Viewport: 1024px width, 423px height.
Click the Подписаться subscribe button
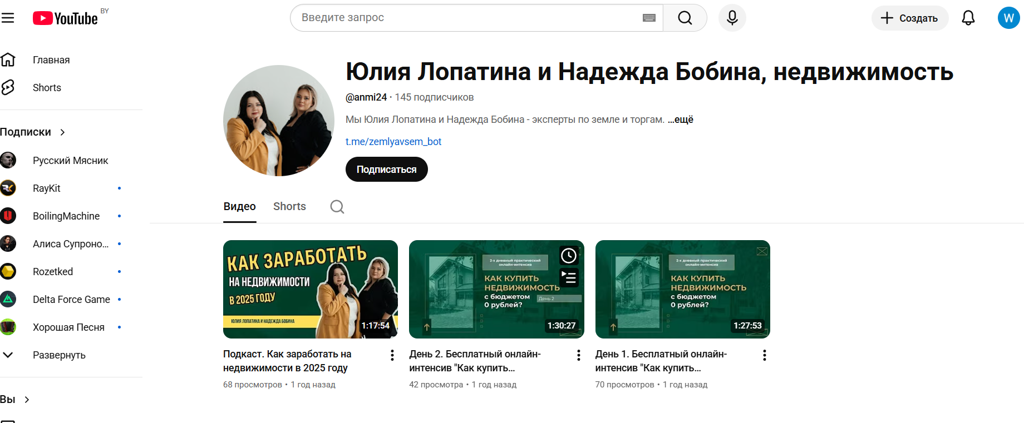pyautogui.click(x=387, y=169)
